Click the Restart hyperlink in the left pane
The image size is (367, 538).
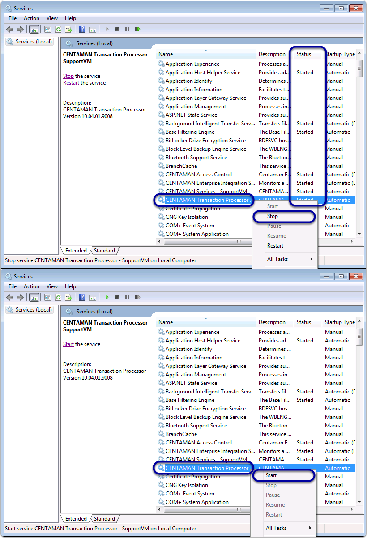click(71, 83)
